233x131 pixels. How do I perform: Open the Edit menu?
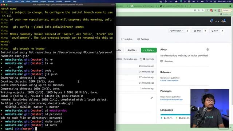[x=22, y=1]
